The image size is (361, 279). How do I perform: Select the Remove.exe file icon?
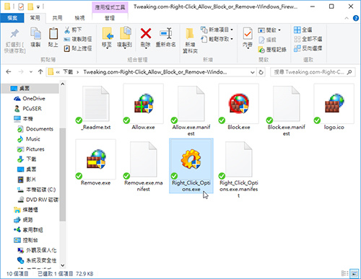coord(96,159)
